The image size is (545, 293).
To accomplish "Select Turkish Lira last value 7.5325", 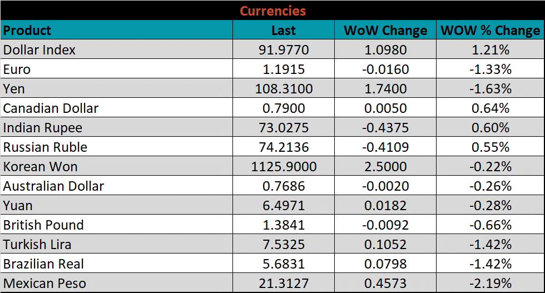I will tap(284, 245).
